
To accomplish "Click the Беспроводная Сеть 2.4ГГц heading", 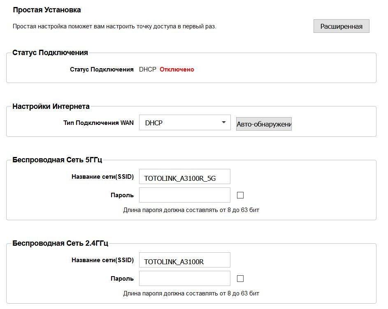I will [x=60, y=243].
